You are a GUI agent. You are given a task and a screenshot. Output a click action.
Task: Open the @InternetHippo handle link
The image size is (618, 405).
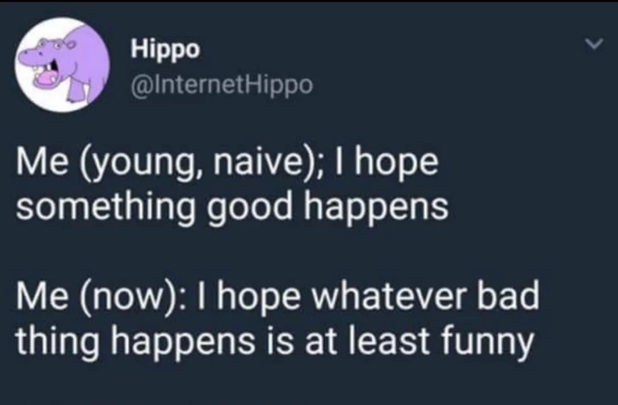point(222,84)
